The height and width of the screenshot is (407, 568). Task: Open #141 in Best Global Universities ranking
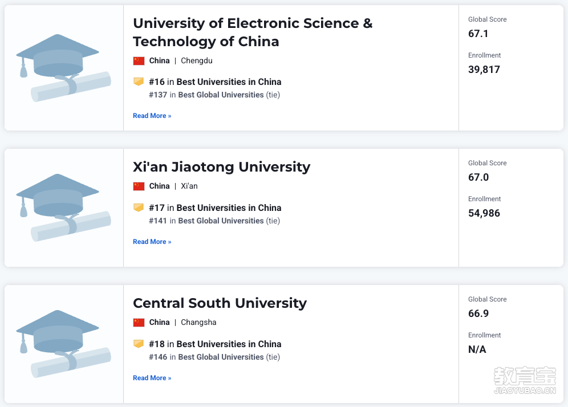point(214,221)
